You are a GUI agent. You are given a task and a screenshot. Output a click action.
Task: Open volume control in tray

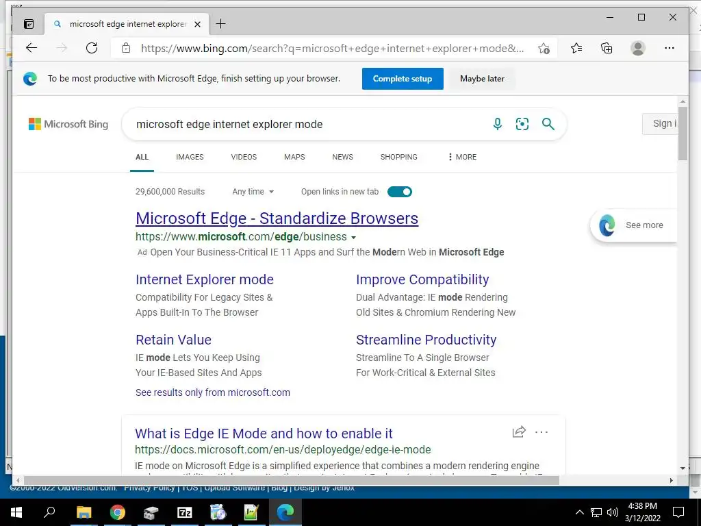click(x=613, y=512)
